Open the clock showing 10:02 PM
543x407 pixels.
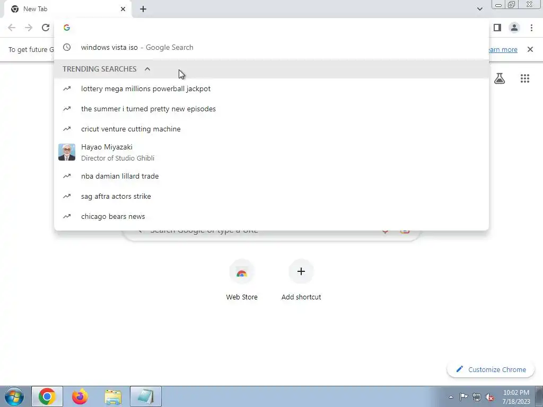tap(516, 397)
